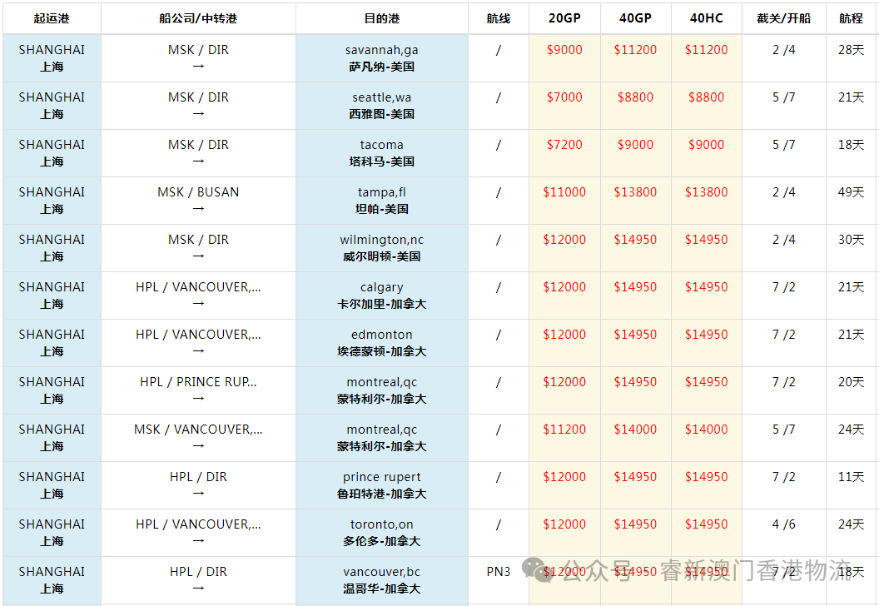Select the toronto,on destination cell

(x=382, y=533)
